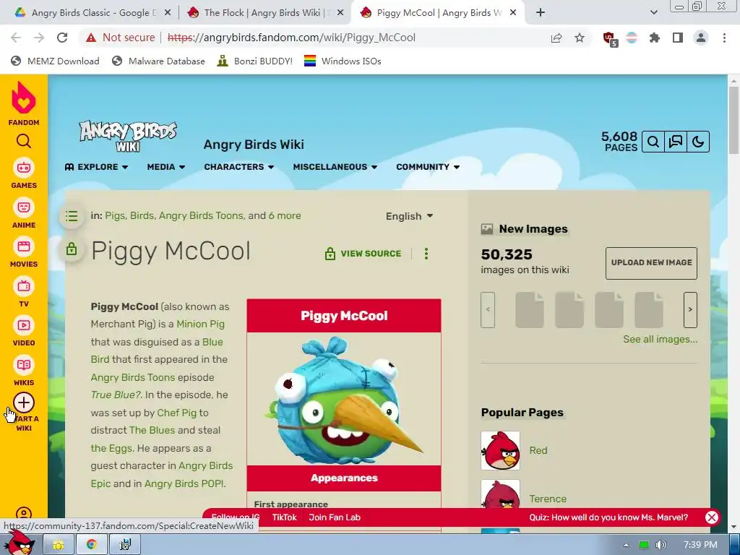Click the Start a Wiki plus icon
Viewport: 740px width, 555px height.
(x=24, y=403)
